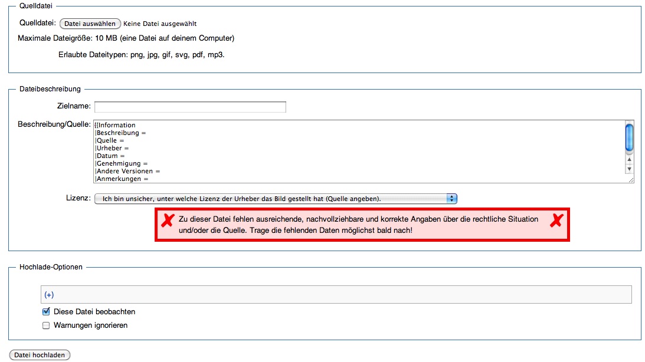Click the description box scroll-up arrow
645x362 pixels.
[629, 159]
